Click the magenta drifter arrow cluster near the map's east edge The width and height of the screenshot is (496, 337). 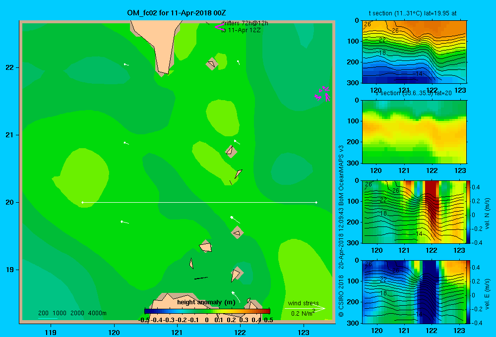(323, 94)
